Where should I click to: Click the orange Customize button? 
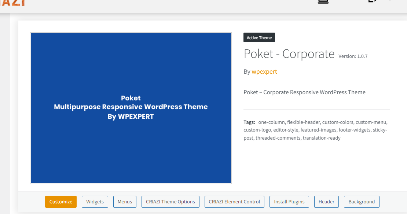click(61, 202)
